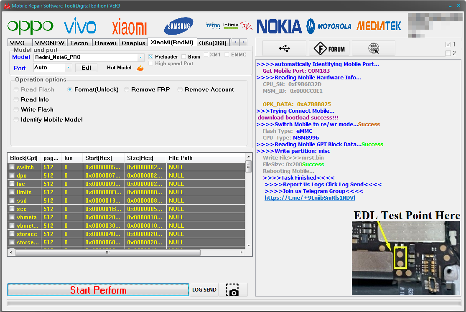Click the Hot Model flame icon

[140, 68]
